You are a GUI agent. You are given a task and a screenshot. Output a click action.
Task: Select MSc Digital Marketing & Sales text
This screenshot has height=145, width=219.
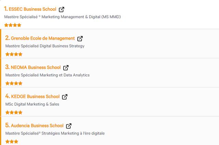pyautogui.click(x=32, y=104)
